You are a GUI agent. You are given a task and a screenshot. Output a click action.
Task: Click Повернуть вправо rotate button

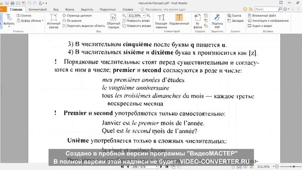137,25
